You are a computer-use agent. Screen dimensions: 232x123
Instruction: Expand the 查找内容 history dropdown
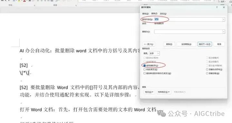(224, 19)
